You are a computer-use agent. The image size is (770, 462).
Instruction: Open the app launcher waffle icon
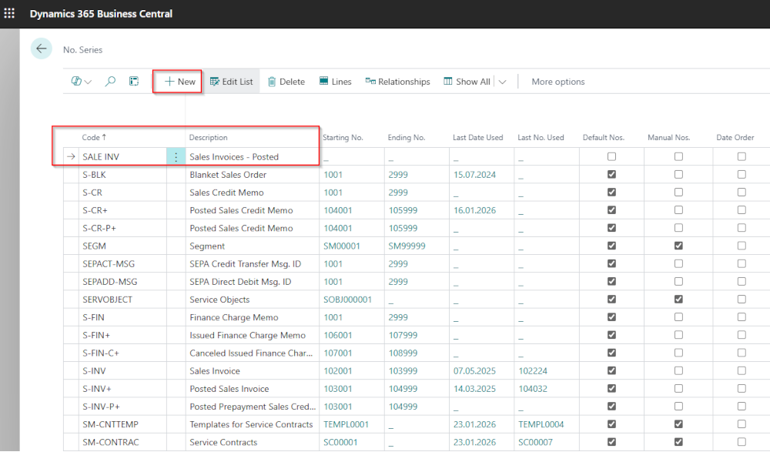click(9, 13)
